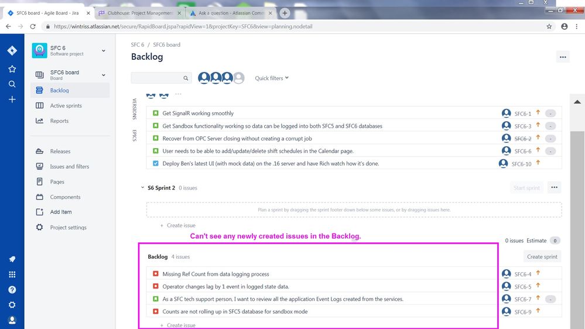Screen dimensions: 585x329
Task: Filter by third assignee avatar
Action: click(x=227, y=78)
